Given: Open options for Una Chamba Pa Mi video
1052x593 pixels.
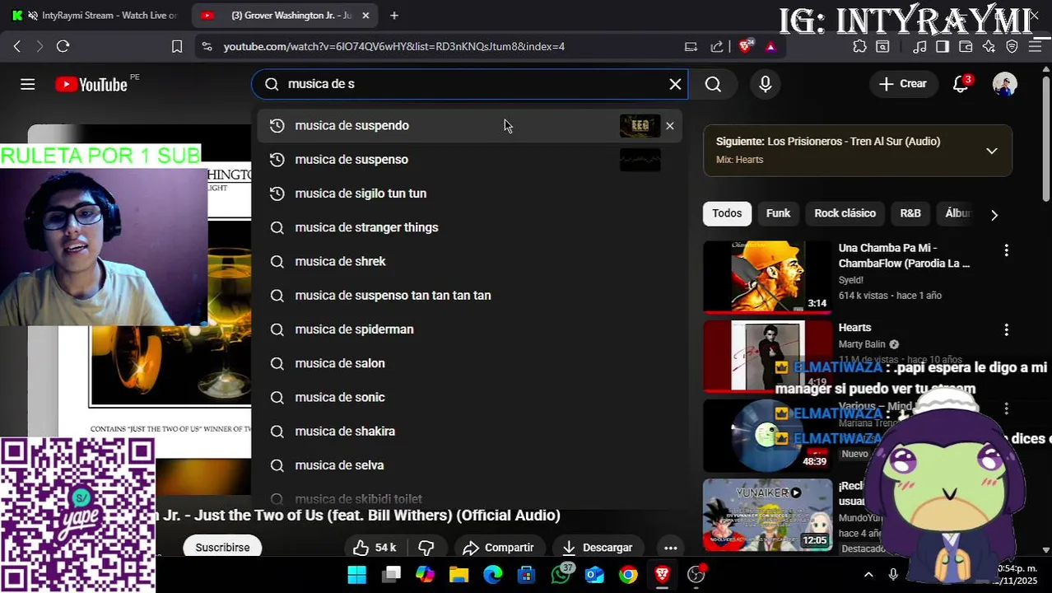Looking at the screenshot, I should coord(1006,250).
